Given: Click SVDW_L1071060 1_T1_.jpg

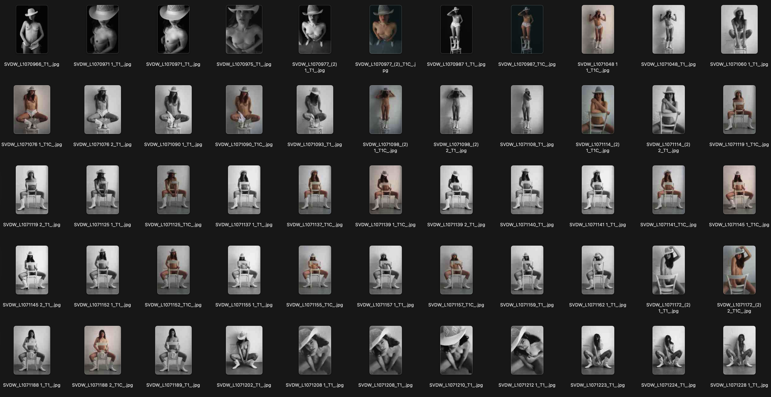Looking at the screenshot, I should tap(739, 29).
